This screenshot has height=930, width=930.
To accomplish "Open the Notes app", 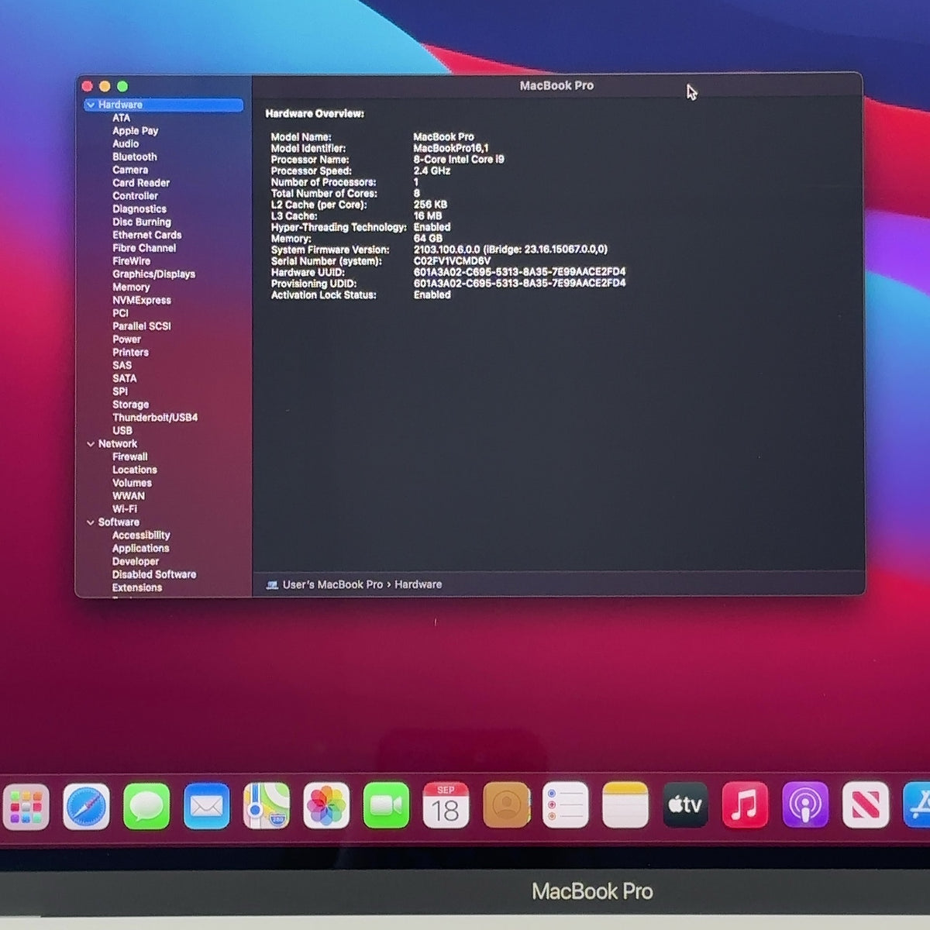I will coord(625,806).
